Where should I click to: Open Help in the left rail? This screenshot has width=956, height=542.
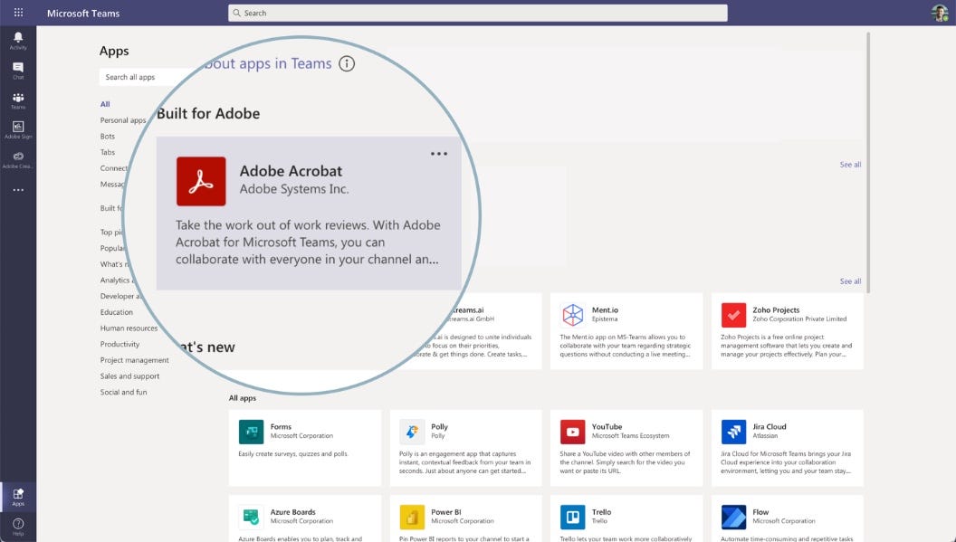(18, 527)
